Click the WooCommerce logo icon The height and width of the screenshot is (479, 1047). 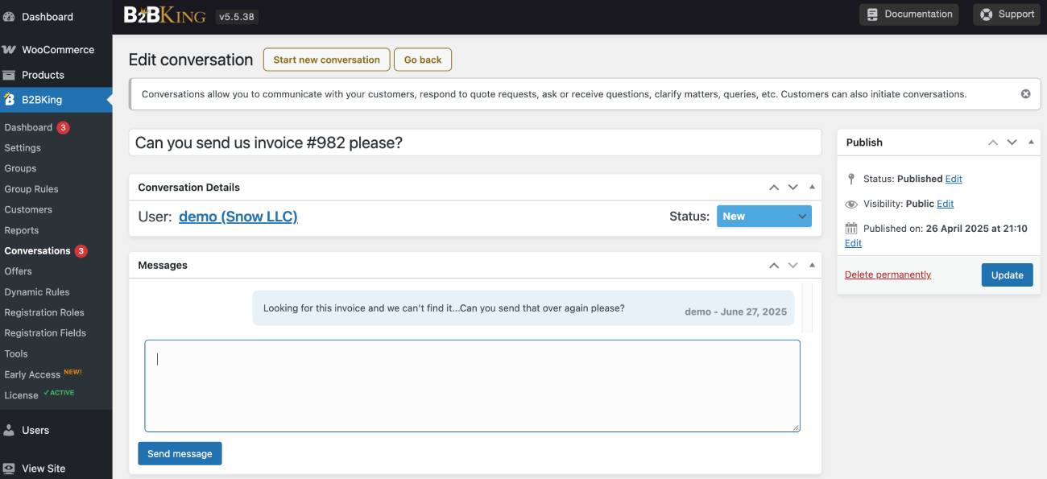(x=9, y=49)
